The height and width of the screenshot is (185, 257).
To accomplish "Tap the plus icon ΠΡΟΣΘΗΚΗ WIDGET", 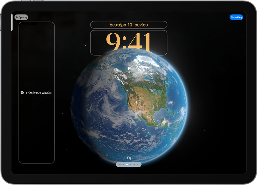I will (22, 93).
